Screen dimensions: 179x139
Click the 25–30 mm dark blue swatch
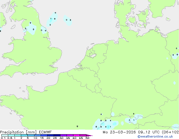(x=57, y=135)
